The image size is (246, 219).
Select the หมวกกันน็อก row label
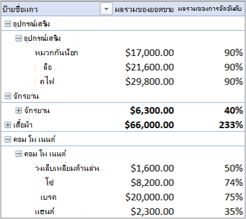coord(57,53)
